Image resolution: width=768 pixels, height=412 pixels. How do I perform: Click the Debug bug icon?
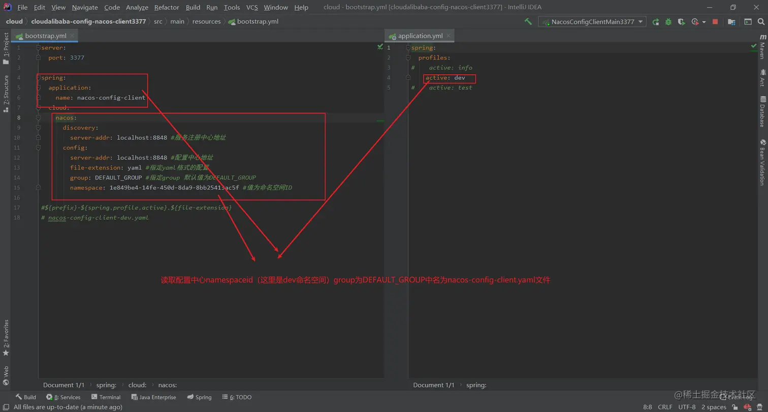pos(668,22)
